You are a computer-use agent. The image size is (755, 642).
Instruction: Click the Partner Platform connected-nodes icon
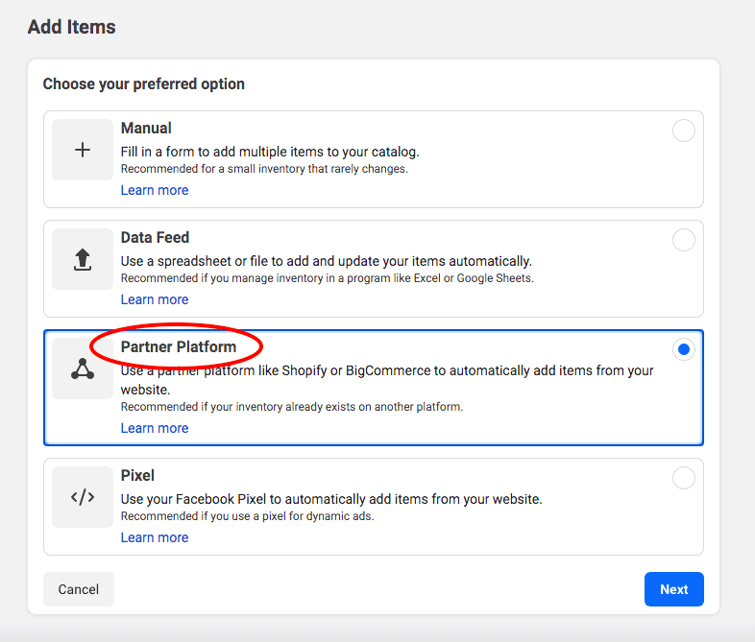[83, 369]
